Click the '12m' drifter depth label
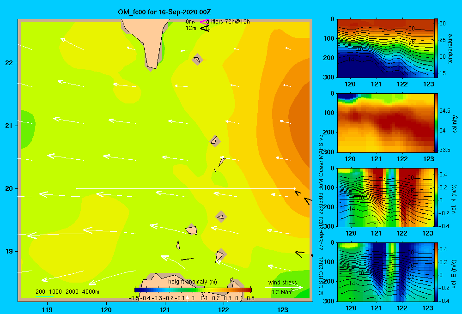This screenshot has width=462, height=314. tap(191, 28)
